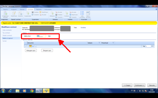Click the Renunta button
This screenshot has width=158, height=98.
pyautogui.click(x=152, y=85)
